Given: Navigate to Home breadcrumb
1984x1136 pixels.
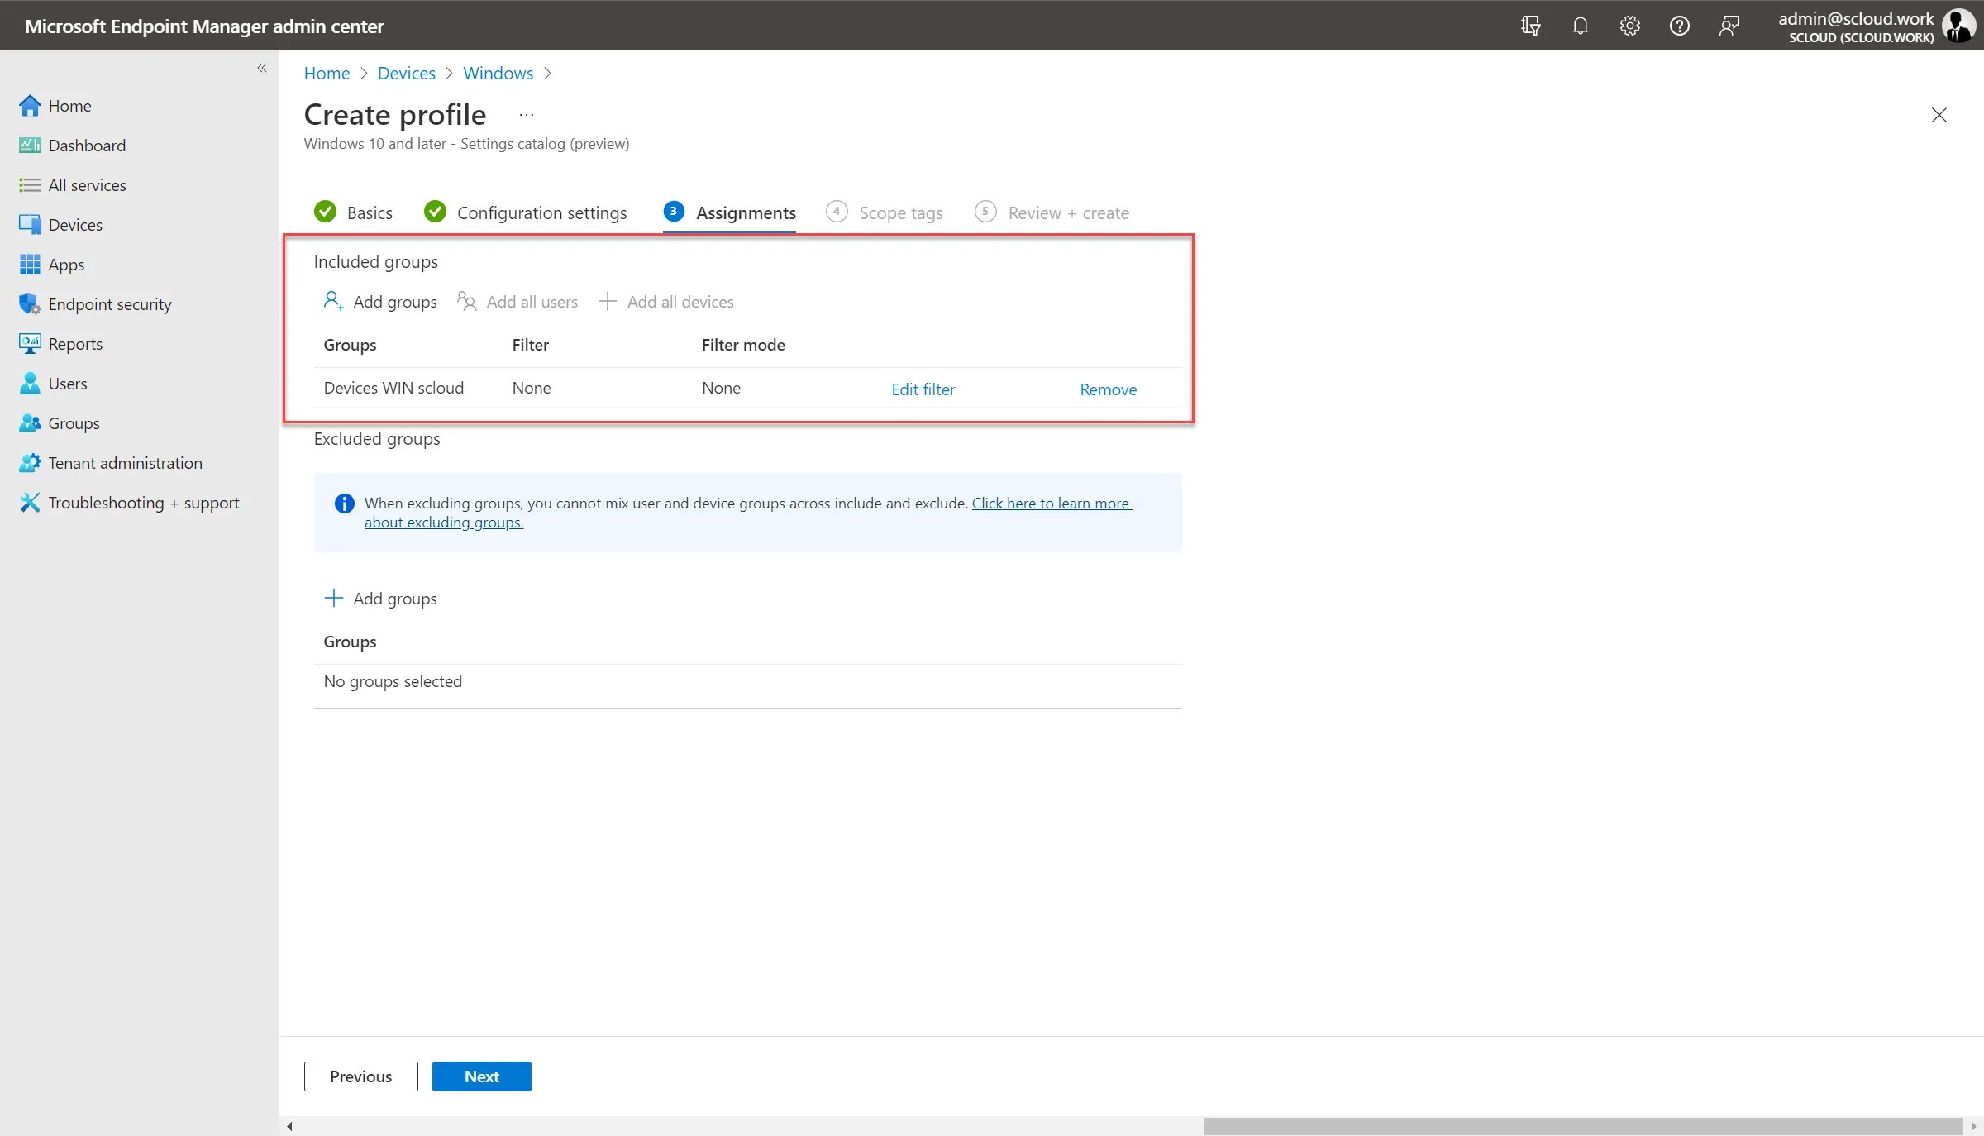Looking at the screenshot, I should (x=327, y=74).
